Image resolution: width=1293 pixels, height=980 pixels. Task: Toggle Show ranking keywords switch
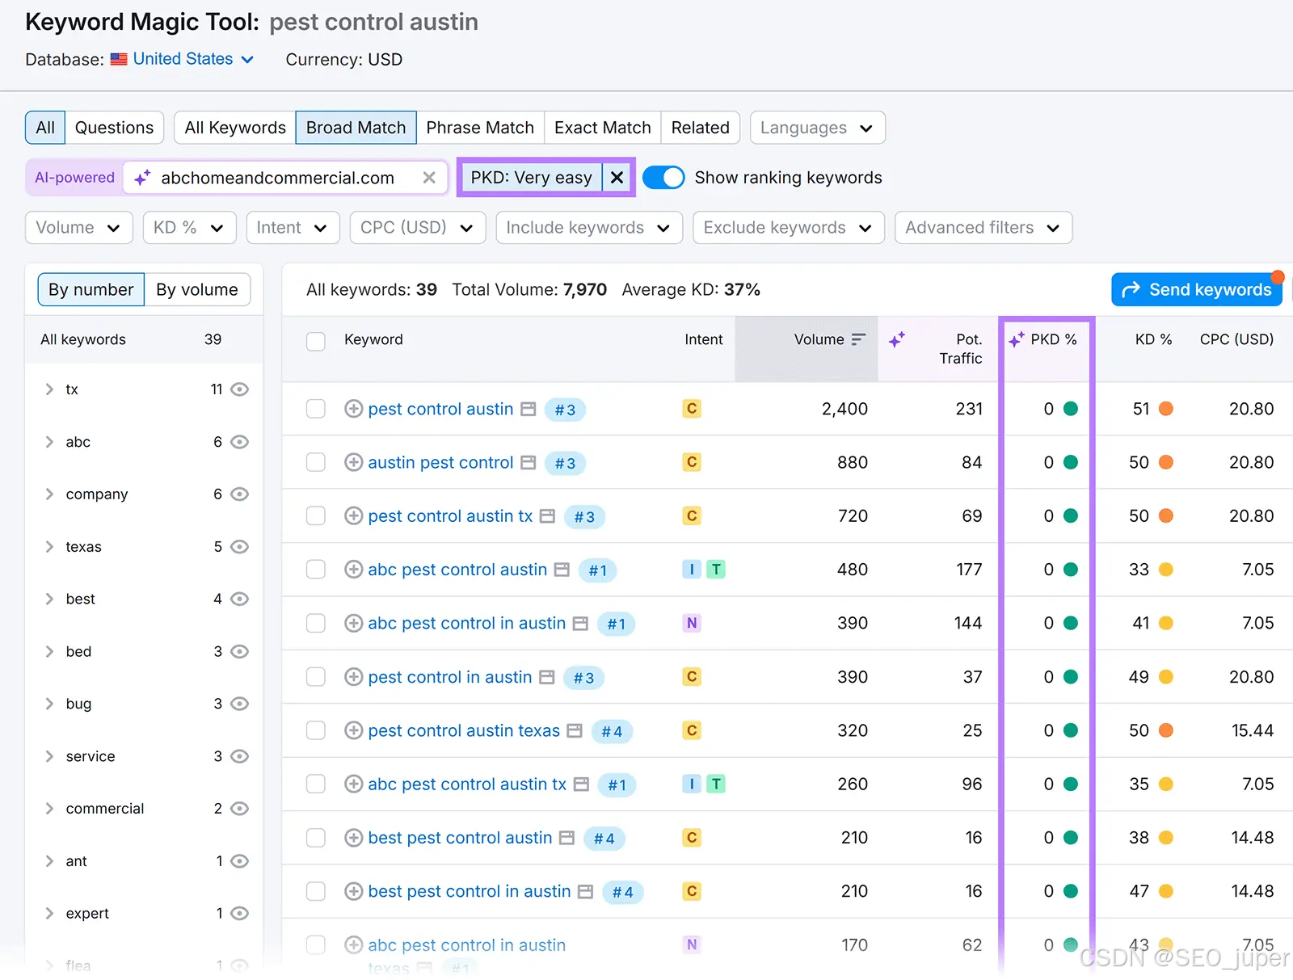point(663,178)
